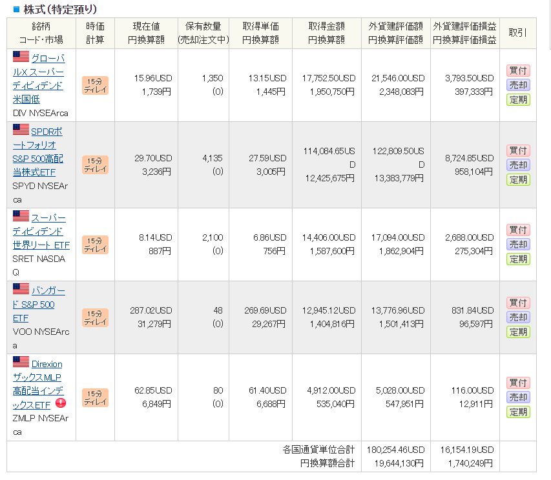Image resolution: width=551 pixels, height=480 pixels.
Task: Click the US flag icon in VOO row
Action: click(21, 289)
